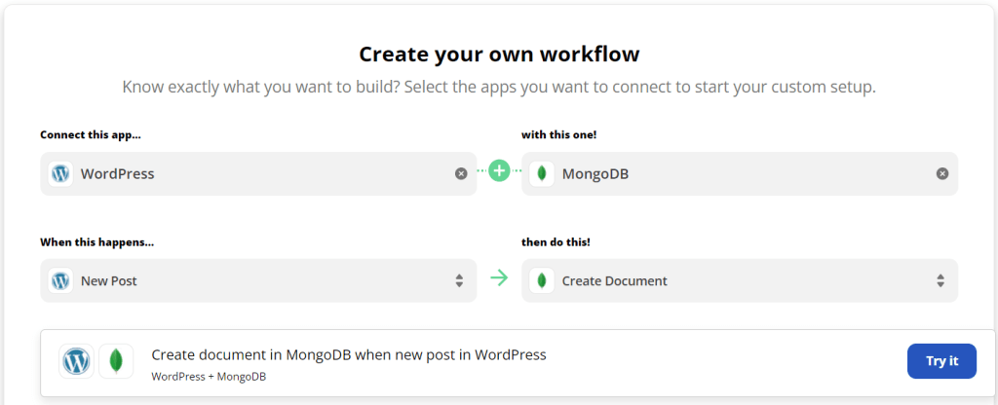Click the 'WordPress + MongoDB' subtitle text

point(209,377)
